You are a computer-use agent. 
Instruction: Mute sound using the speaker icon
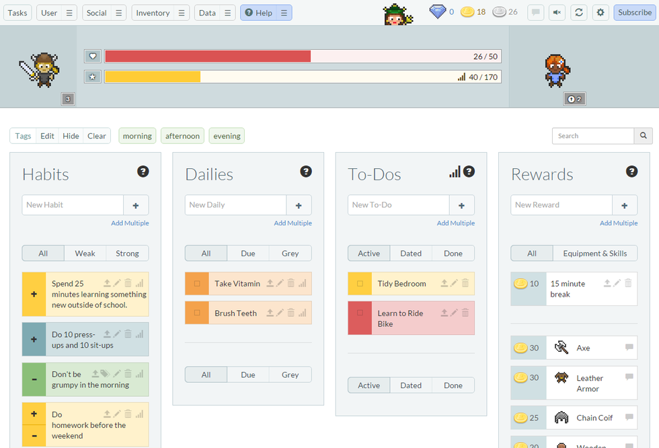tap(557, 13)
